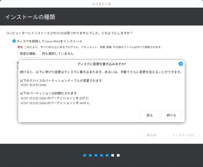Click the greyed-out インストール(I) button
Screen dimensions: 203x167
point(183,135)
